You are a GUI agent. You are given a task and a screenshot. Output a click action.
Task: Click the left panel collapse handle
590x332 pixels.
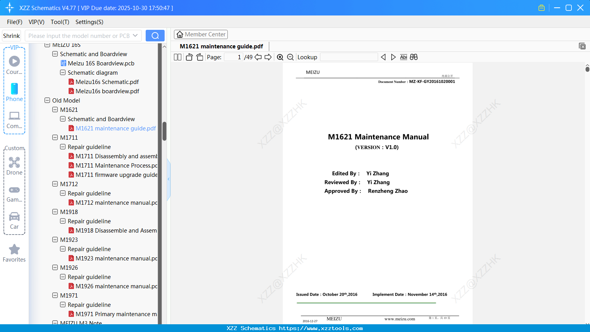click(x=169, y=179)
